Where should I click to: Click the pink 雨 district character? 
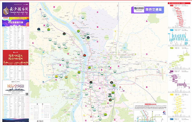pos(100,88)
